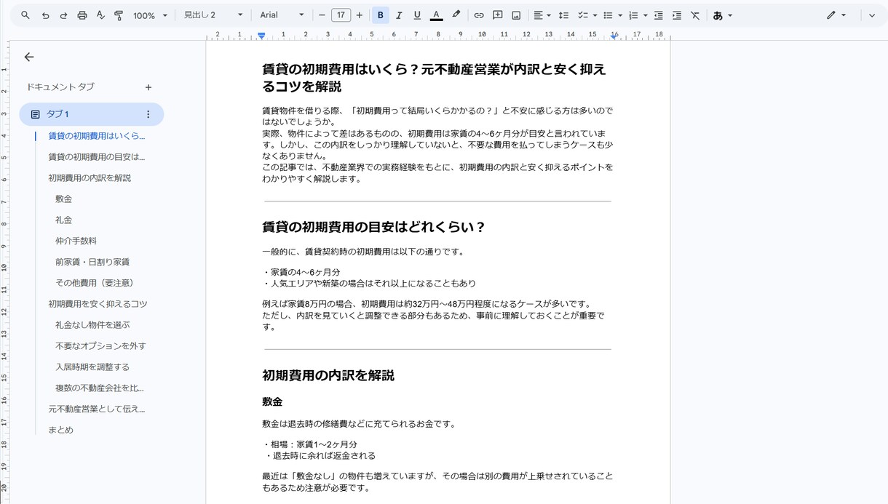Open line and paragraph spacing

click(x=563, y=15)
